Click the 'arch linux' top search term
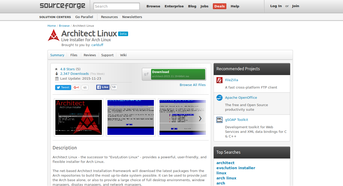 point(226,178)
